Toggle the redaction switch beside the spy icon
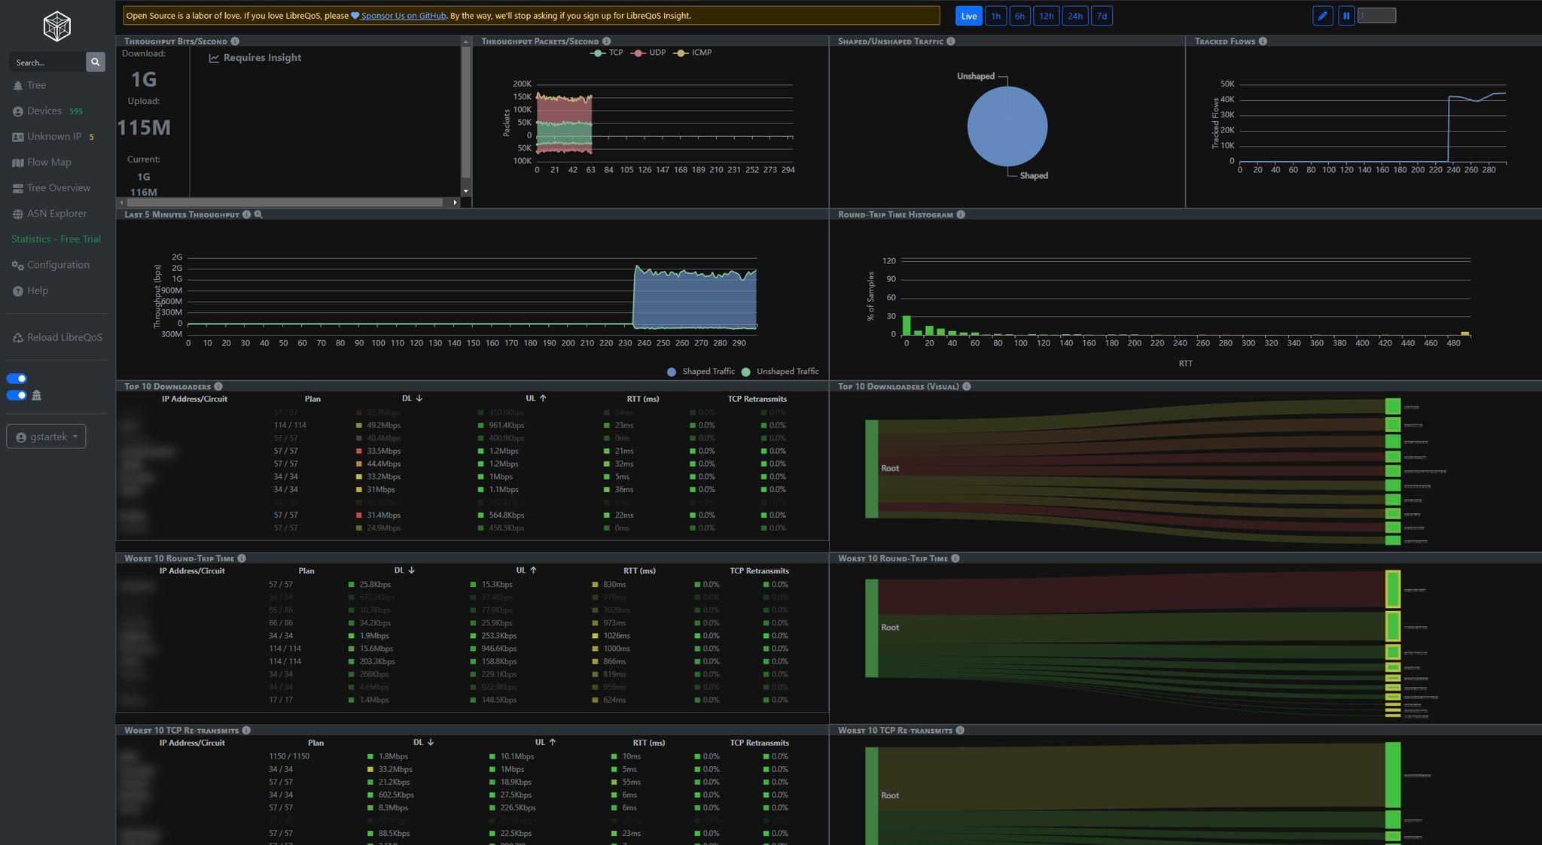The width and height of the screenshot is (1542, 845). click(17, 395)
